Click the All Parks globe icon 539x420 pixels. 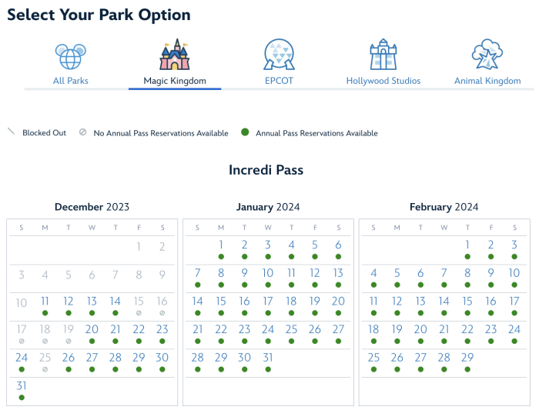(x=70, y=56)
